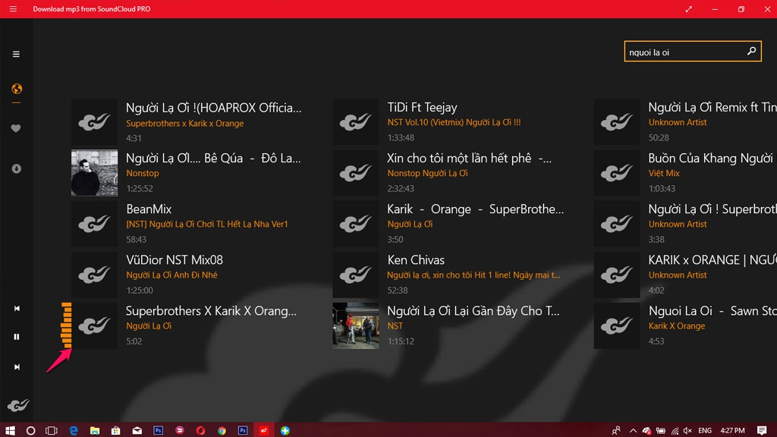Open thumbnail of Người Lạ Ơi Lại Gần Đây track
Image resolution: width=777 pixels, height=437 pixels.
coord(356,325)
